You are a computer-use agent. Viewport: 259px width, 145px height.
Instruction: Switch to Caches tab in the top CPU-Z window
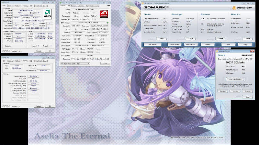[x=11, y=6]
